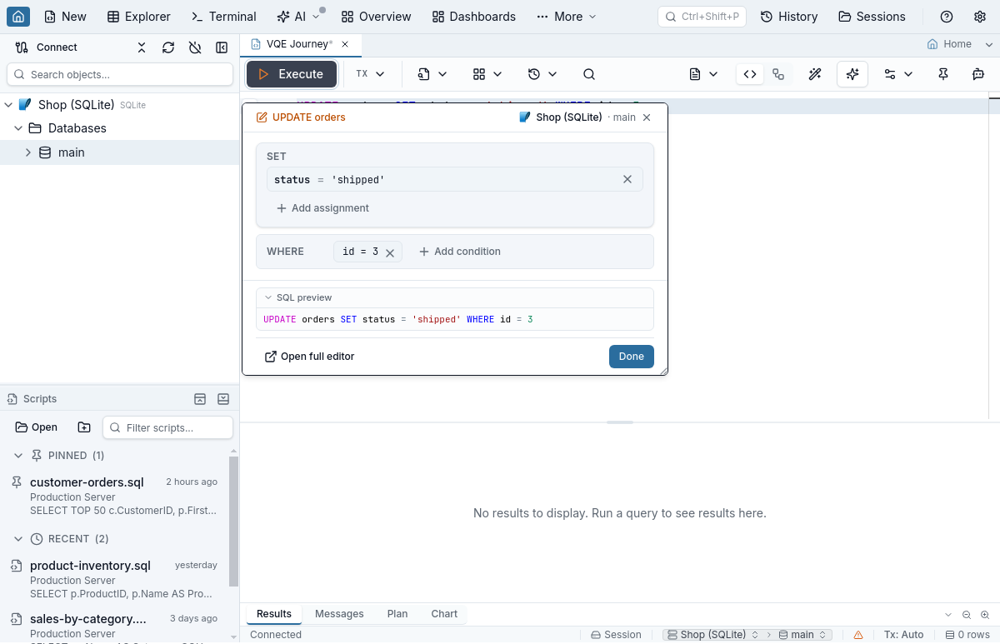Viewport: 1000px width, 644px height.
Task: Switch to code view toggle
Action: [750, 74]
